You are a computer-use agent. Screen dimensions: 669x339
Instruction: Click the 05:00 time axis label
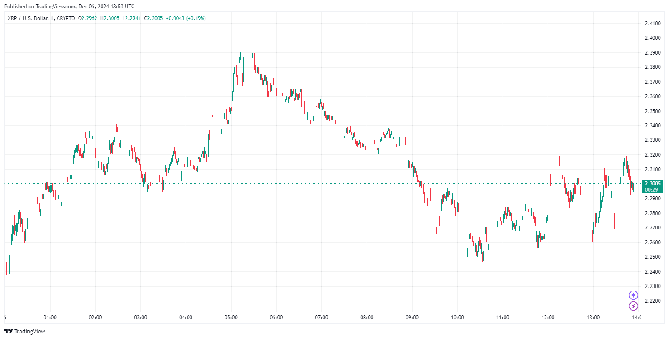[231, 318]
